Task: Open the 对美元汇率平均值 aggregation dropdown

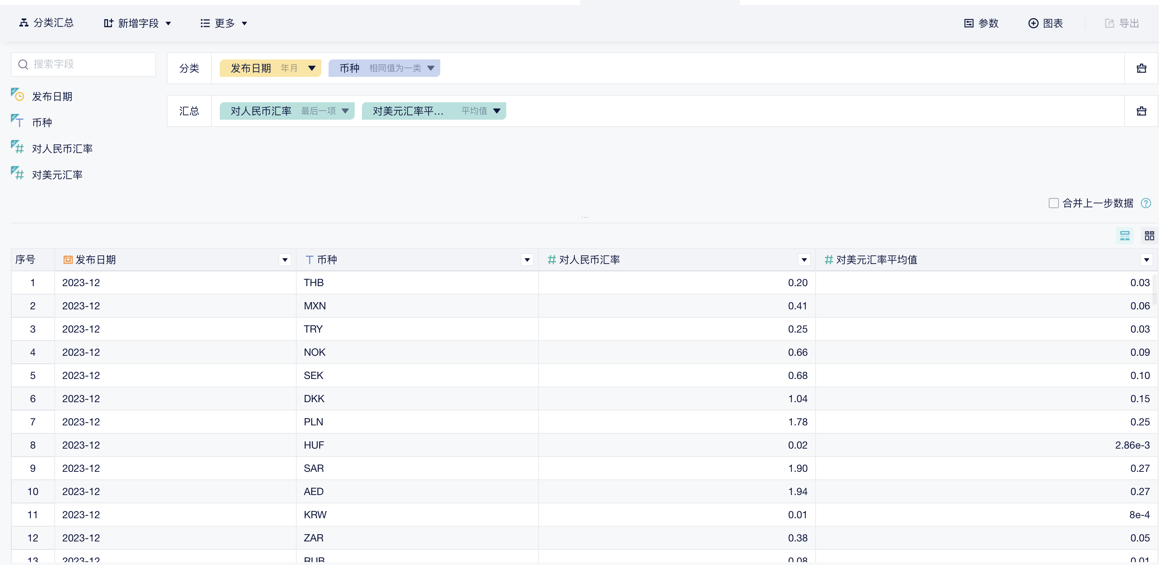Action: (497, 111)
